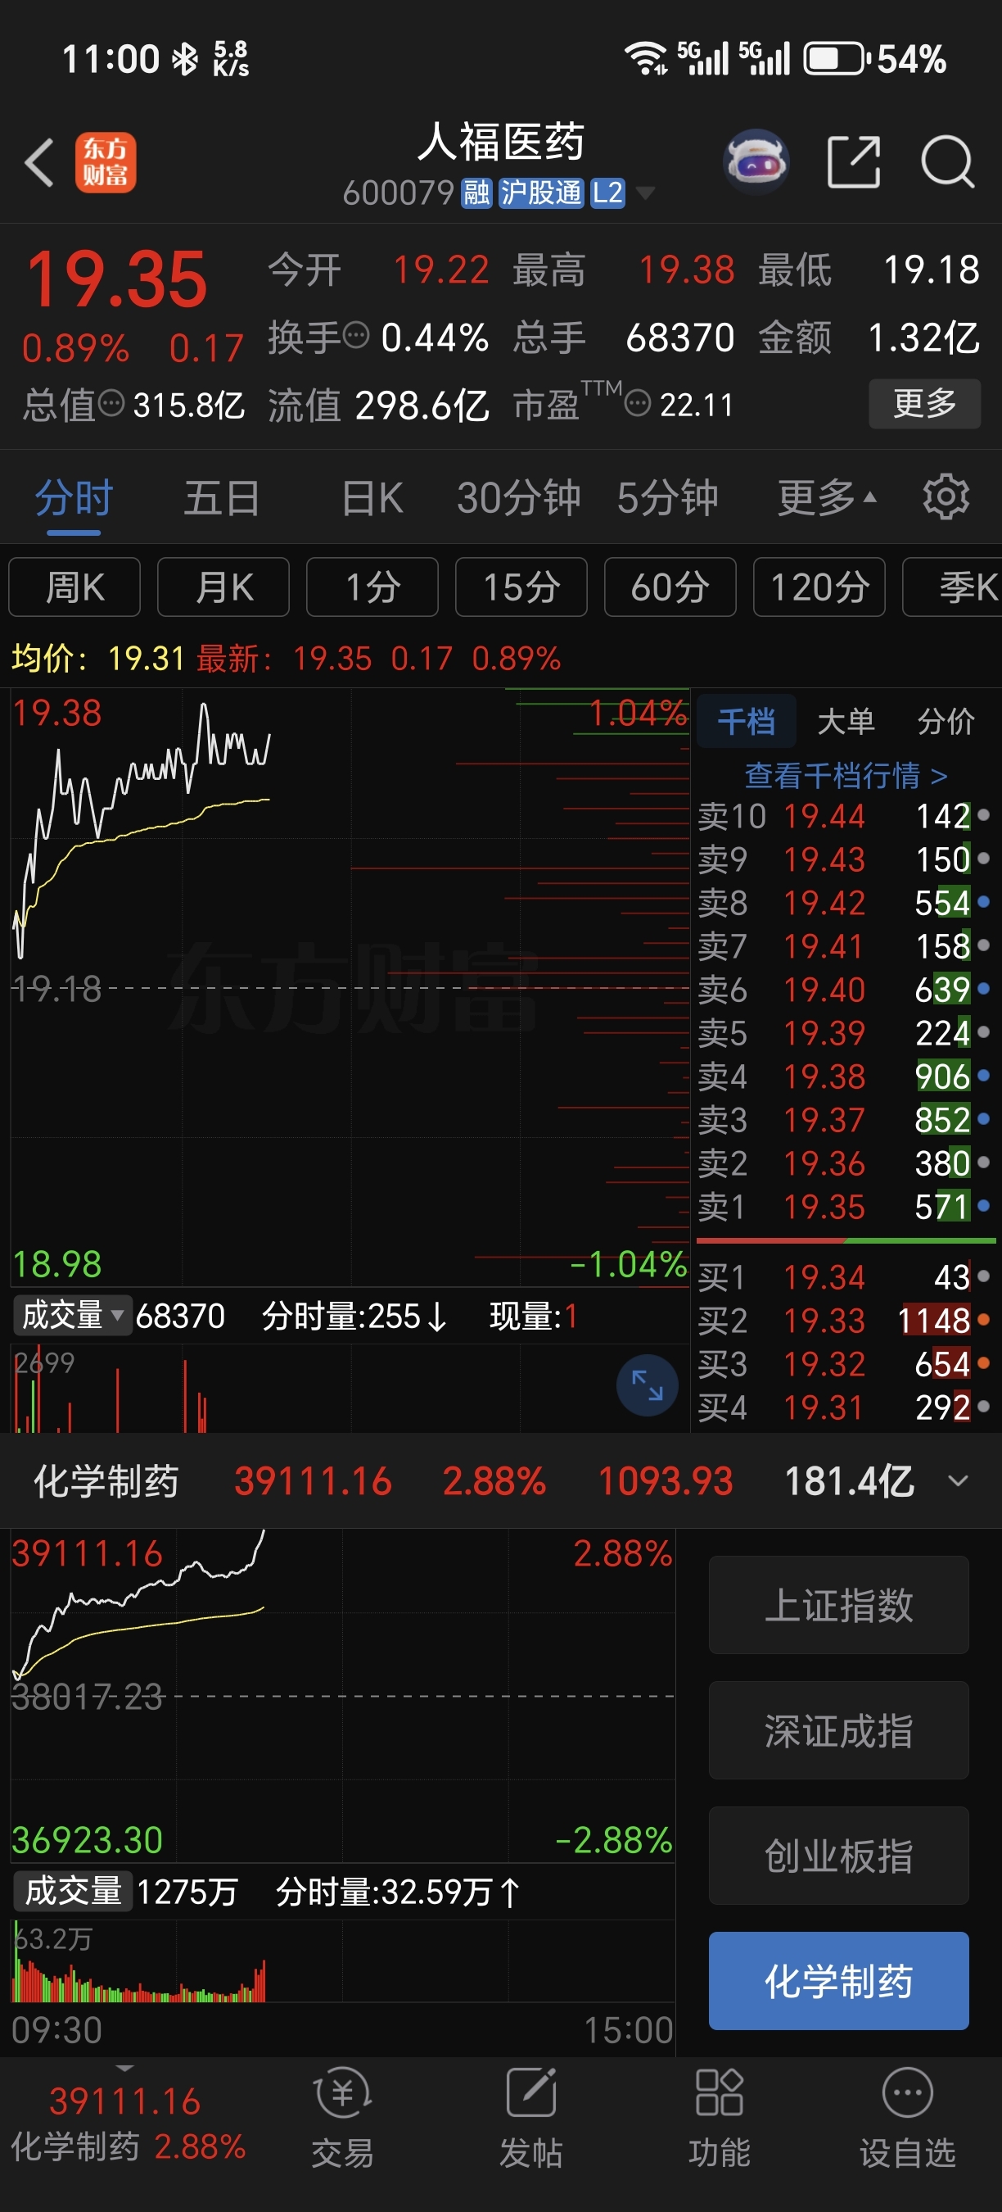Select the 上证指数 index button

(839, 1605)
